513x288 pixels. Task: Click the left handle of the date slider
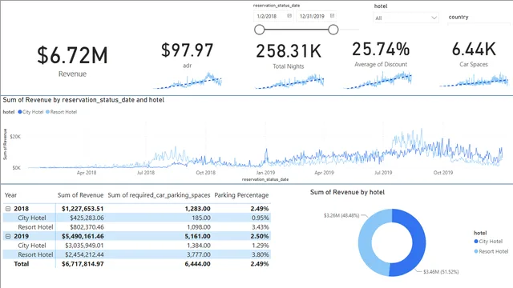coord(259,30)
